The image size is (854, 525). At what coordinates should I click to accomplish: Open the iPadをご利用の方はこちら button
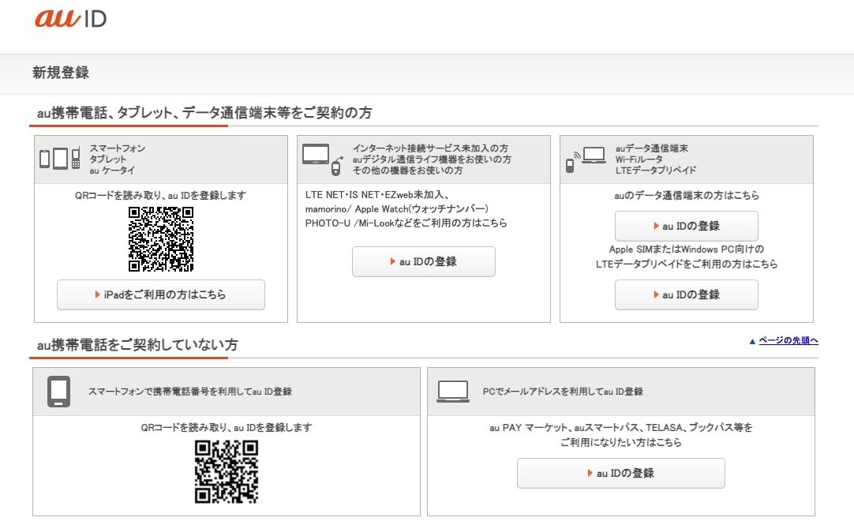[x=161, y=294]
